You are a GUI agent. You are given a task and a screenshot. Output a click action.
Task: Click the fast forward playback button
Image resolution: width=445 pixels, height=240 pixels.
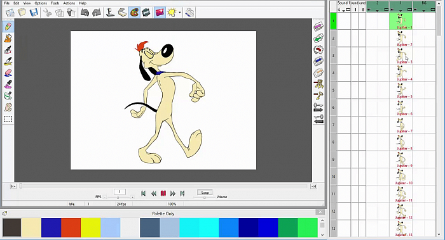coord(172,193)
